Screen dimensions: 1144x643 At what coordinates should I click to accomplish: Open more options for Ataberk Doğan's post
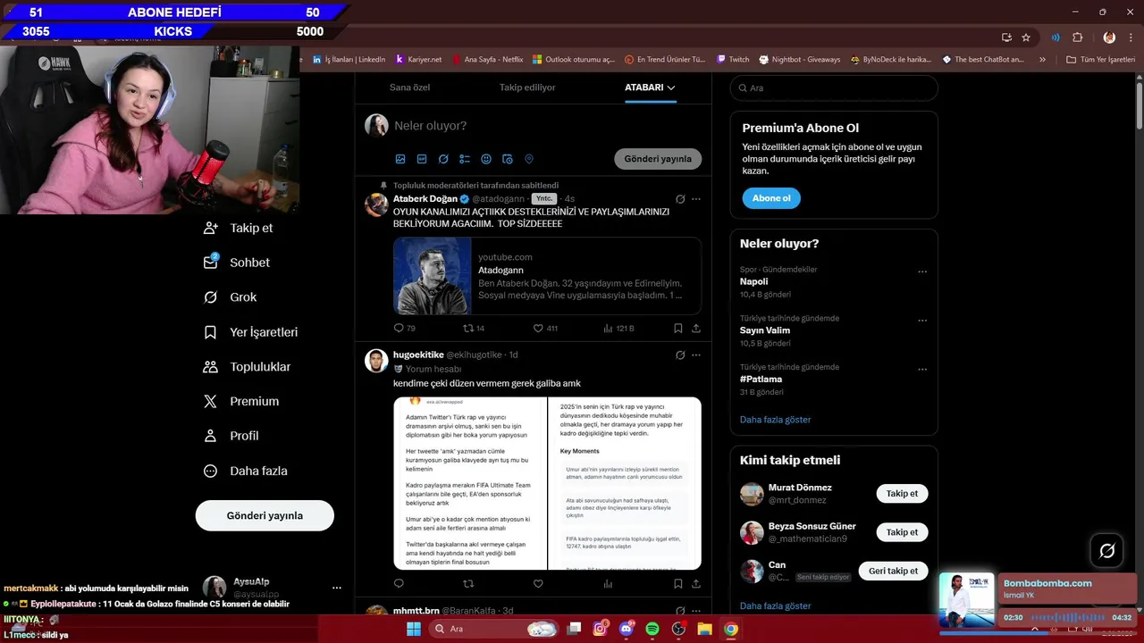696,199
